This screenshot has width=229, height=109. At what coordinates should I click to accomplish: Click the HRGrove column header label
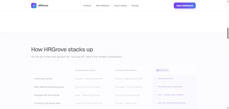pyautogui.click(x=164, y=70)
